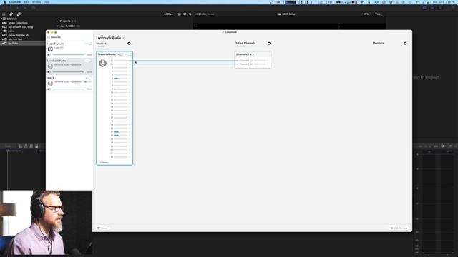
Task: Click the OBS Setup project title in the viewer
Action: [x=289, y=14]
